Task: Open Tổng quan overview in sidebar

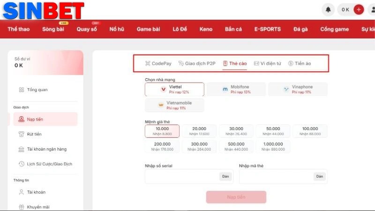Action: click(37, 90)
